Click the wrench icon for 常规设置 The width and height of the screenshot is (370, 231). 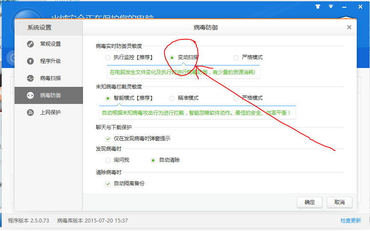(30, 44)
